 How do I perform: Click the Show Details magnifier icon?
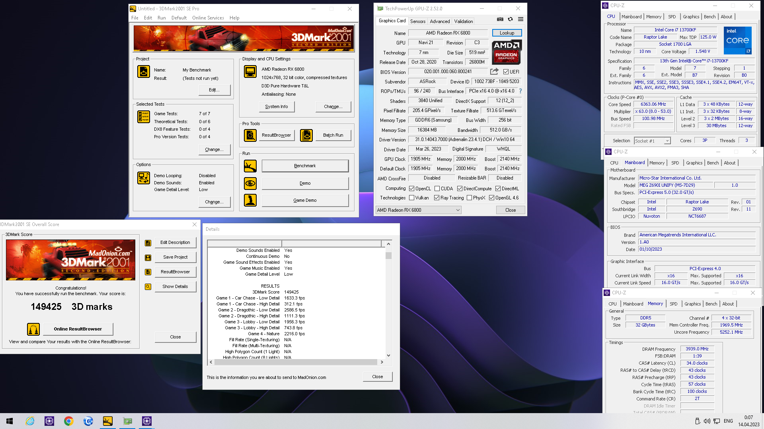click(148, 287)
